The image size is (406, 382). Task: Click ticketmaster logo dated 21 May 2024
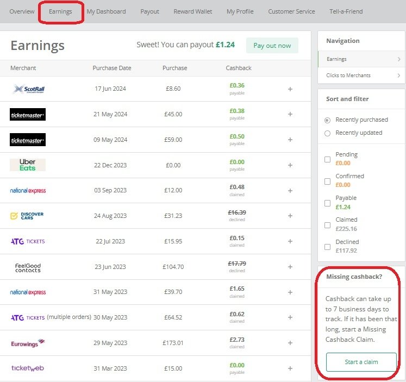coord(28,115)
